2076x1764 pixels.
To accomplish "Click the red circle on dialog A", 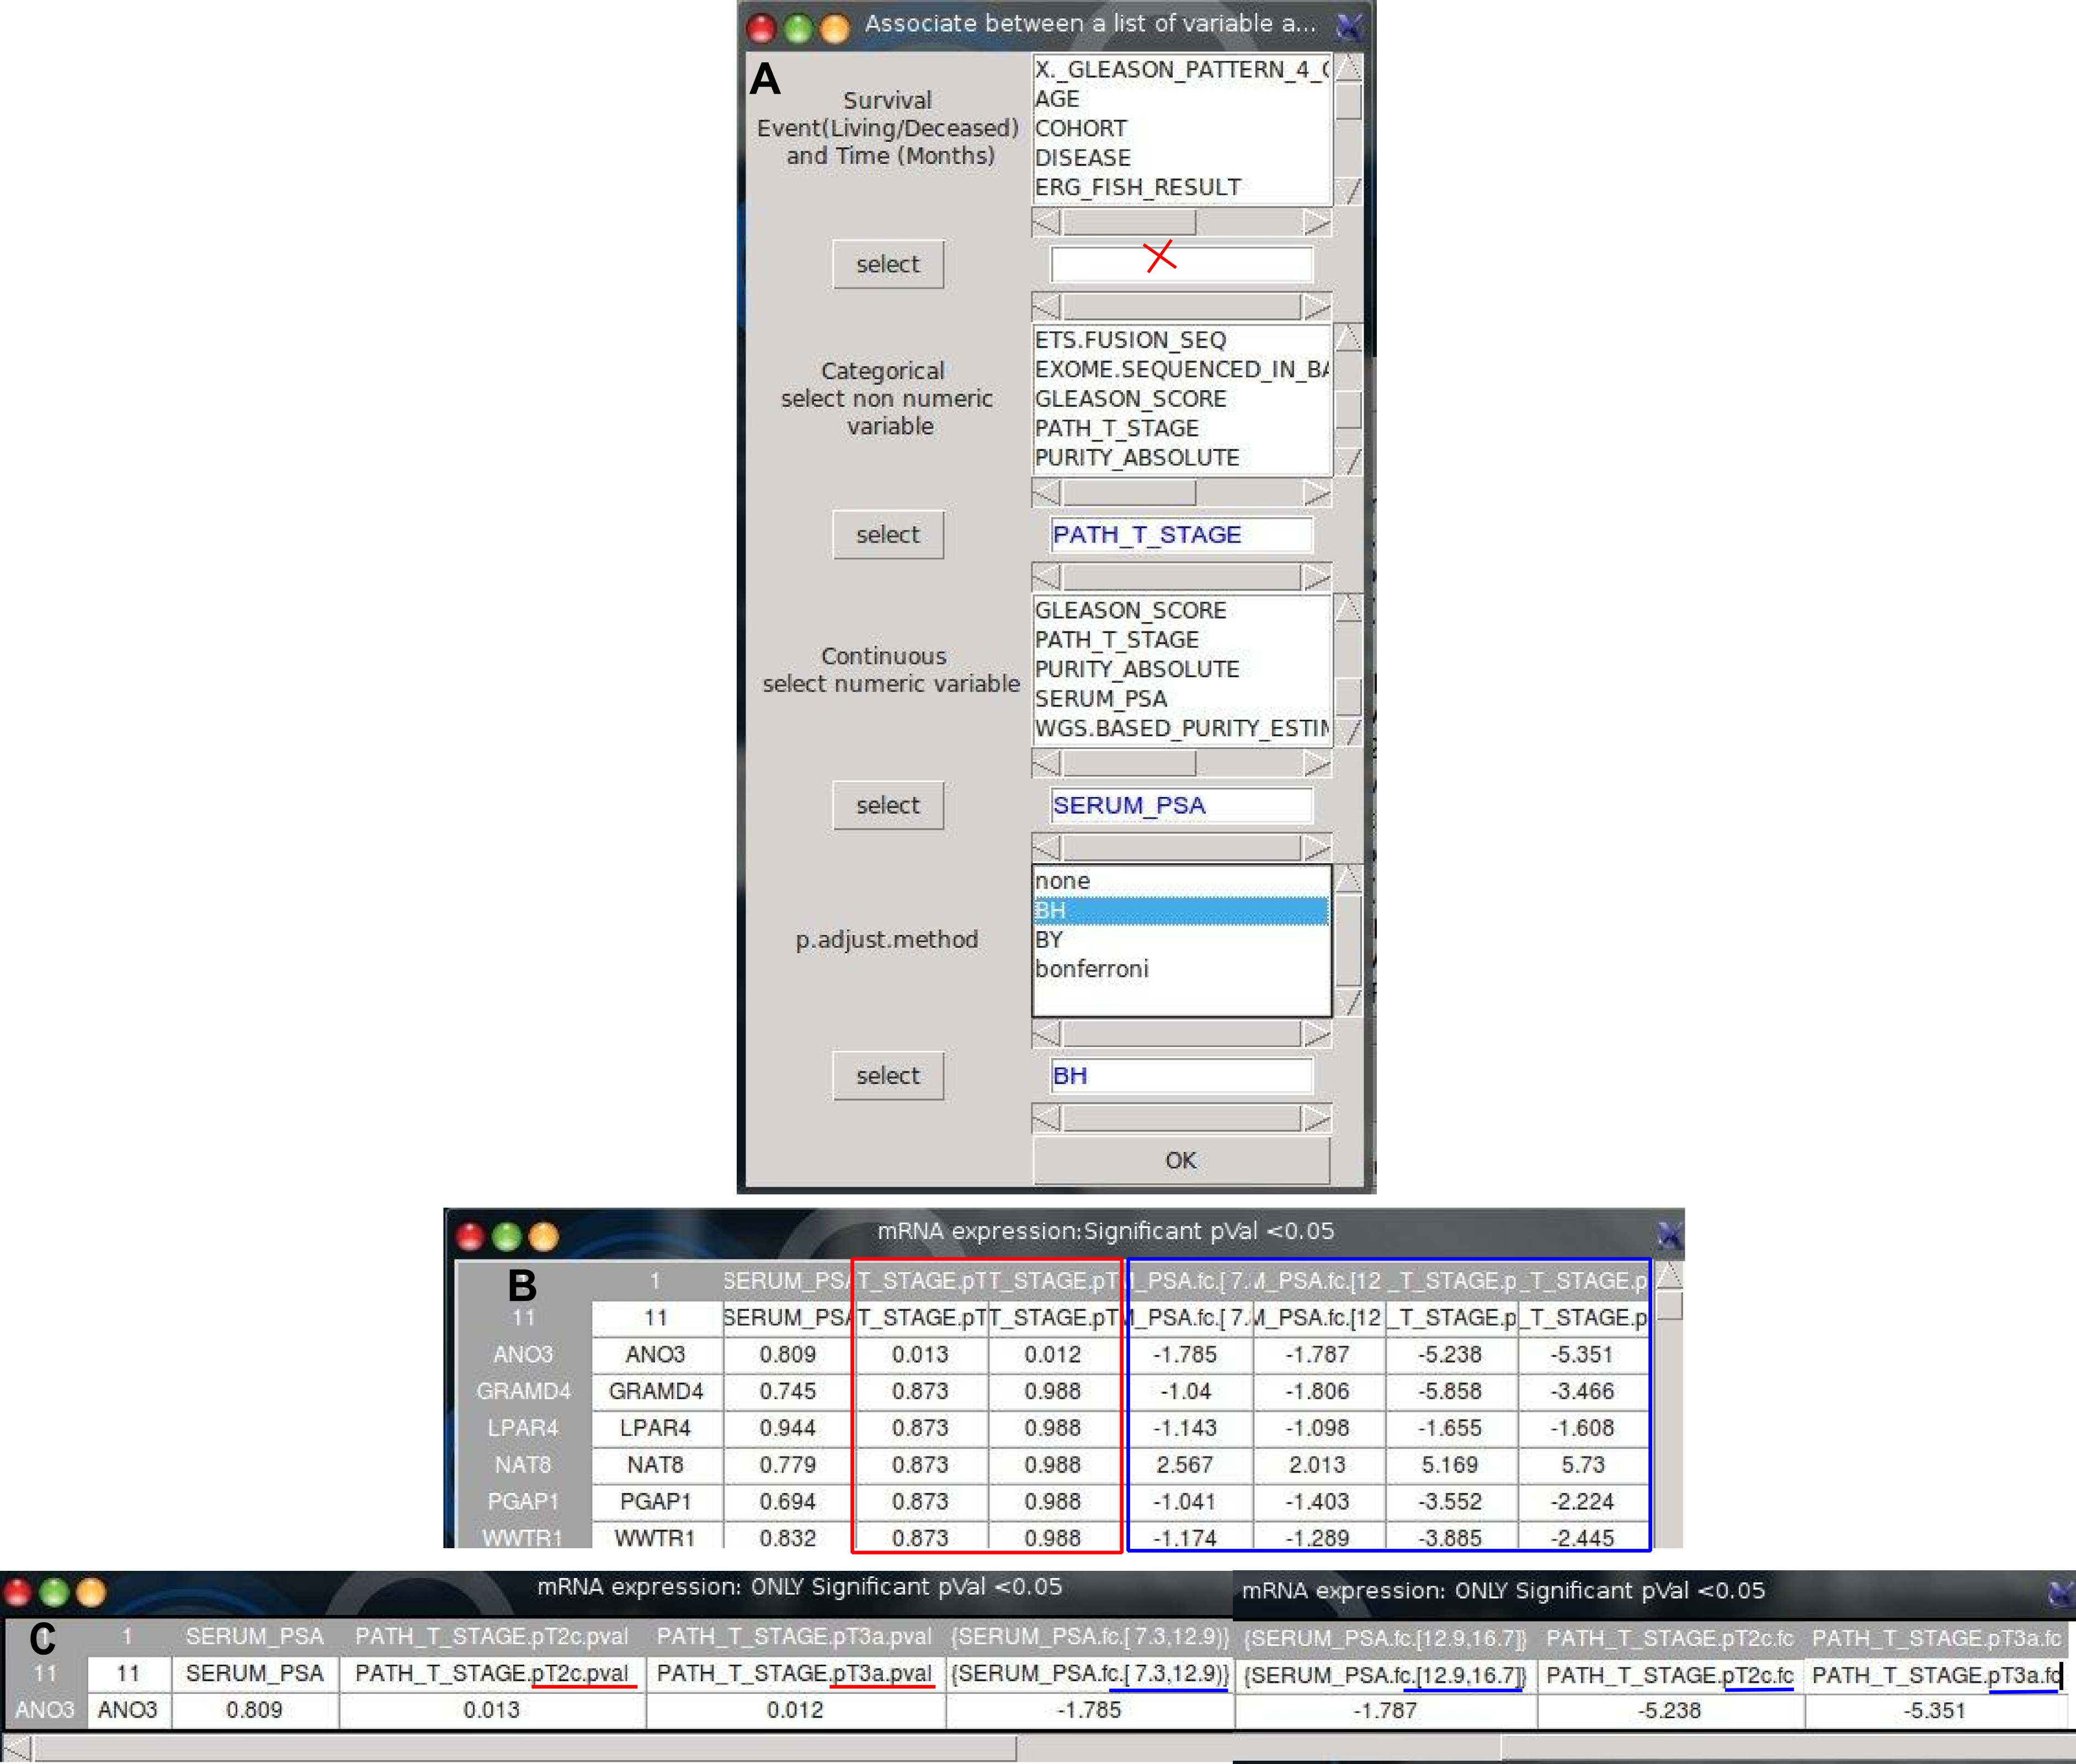I will point(761,27).
